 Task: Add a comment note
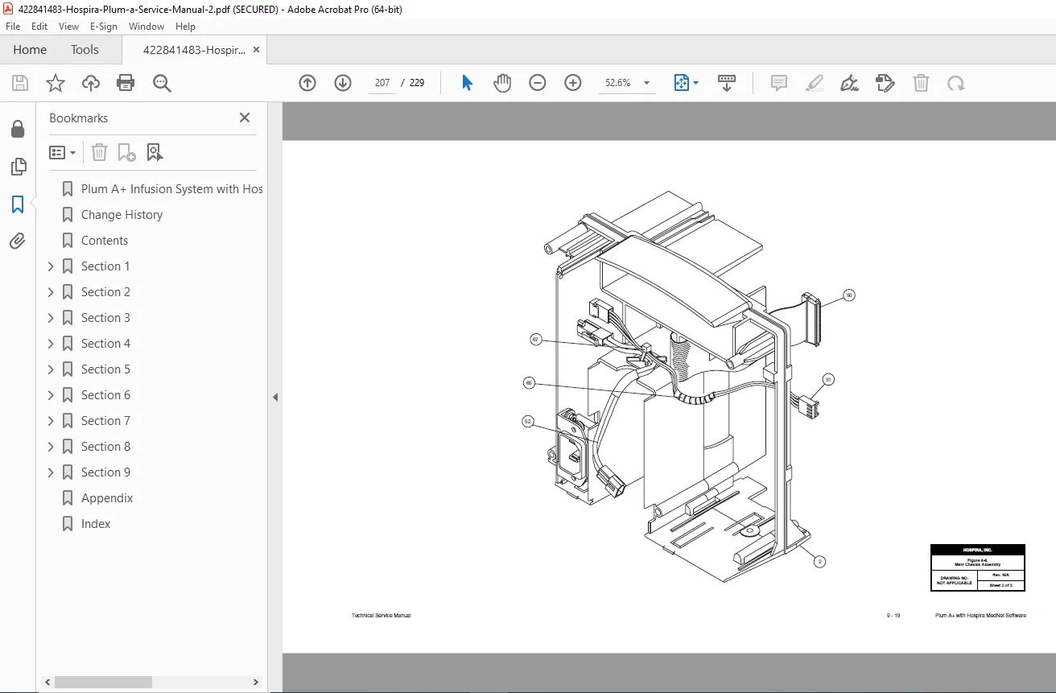tap(779, 83)
